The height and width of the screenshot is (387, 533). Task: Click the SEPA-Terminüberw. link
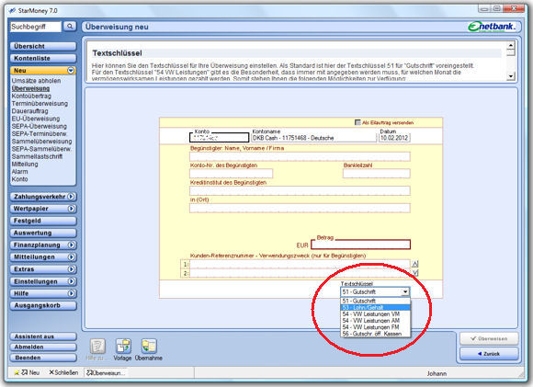40,133
